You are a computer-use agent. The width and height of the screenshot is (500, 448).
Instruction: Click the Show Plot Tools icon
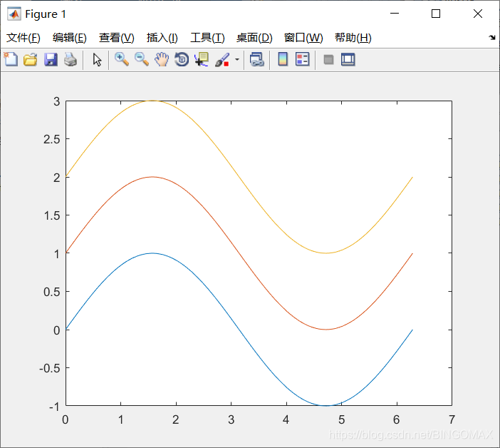[348, 60]
